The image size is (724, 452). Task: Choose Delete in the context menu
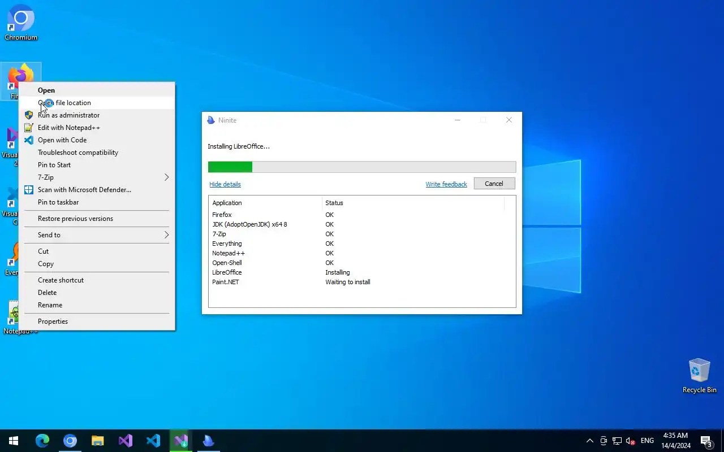[x=97, y=292]
